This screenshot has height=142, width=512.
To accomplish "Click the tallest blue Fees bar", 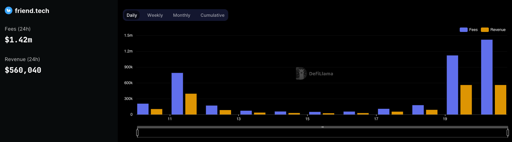I will click(487, 77).
